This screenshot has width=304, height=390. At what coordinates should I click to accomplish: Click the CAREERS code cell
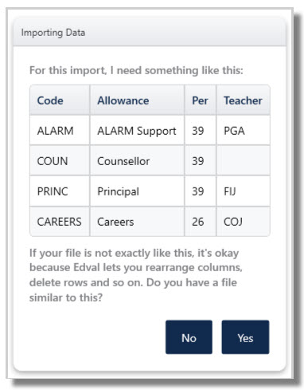(x=60, y=221)
